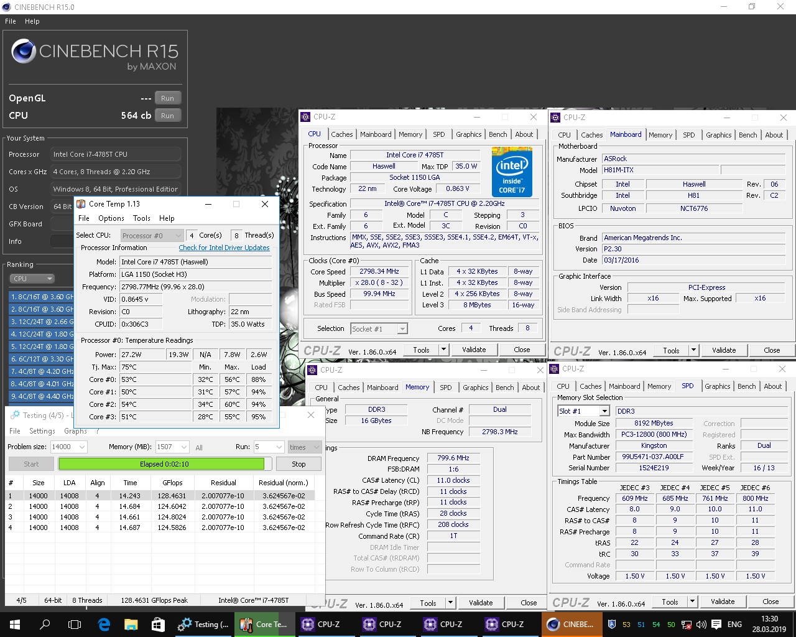
Task: Click Tools button in CPU-Z Memory window
Action: 428,603
